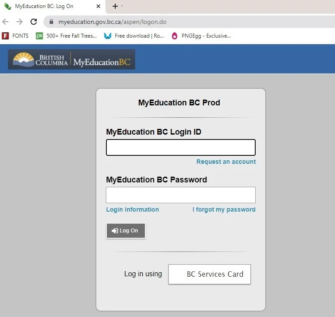Click the browser back arrow
The width and height of the screenshot is (335, 317).
click(x=5, y=22)
